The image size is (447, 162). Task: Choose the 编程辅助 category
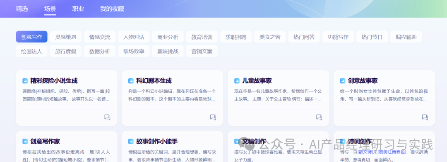pyautogui.click(x=406, y=37)
